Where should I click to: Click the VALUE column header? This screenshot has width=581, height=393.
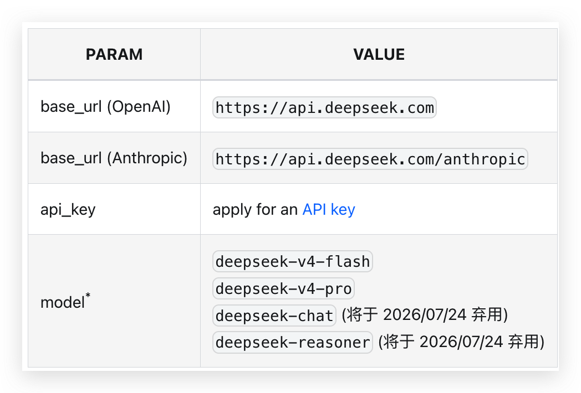click(x=379, y=54)
